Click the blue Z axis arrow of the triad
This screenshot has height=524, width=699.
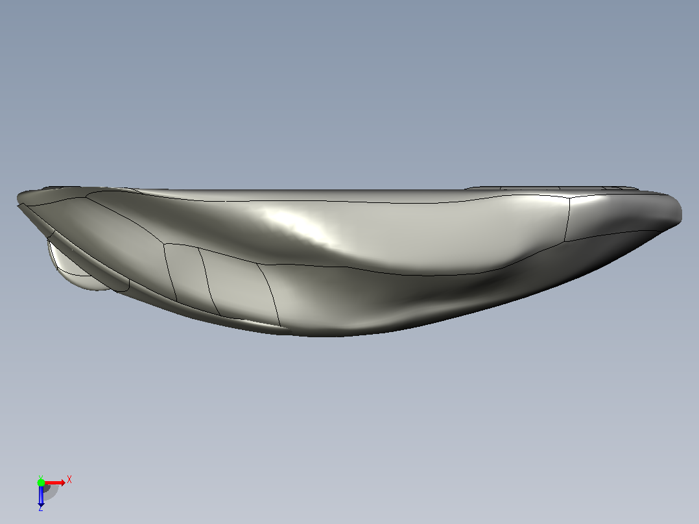click(x=41, y=495)
